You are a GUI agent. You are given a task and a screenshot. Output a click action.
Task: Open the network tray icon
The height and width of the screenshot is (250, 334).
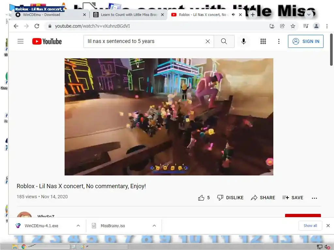(x=319, y=247)
